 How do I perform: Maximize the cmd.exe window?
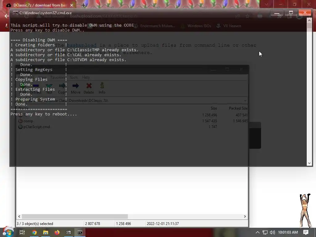click(291, 12)
